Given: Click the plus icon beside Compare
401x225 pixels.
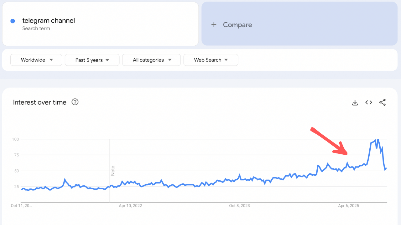Looking at the screenshot, I should [x=214, y=25].
